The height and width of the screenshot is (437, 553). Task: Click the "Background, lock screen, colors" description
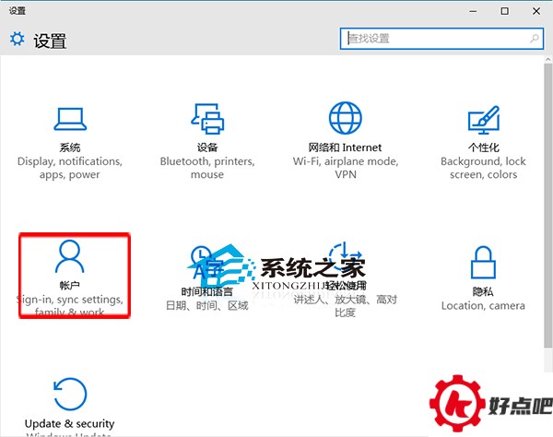(x=483, y=168)
